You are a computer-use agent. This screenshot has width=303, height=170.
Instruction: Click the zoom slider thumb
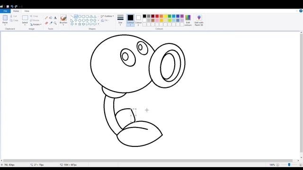point(289,165)
